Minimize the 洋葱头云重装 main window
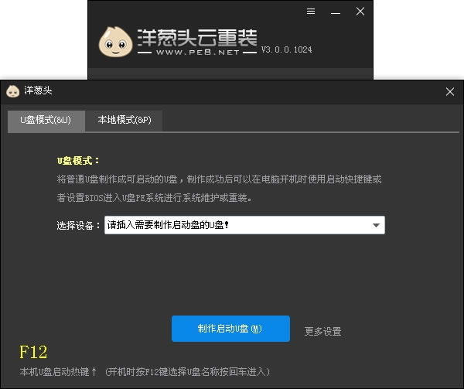Screen dimensions: 464x389 tap(335, 12)
